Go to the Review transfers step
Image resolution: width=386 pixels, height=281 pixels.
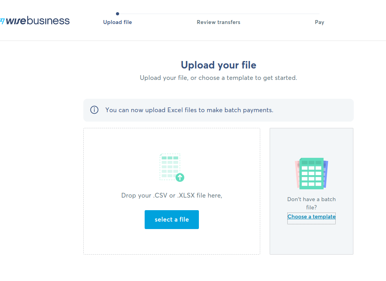pyautogui.click(x=219, y=22)
